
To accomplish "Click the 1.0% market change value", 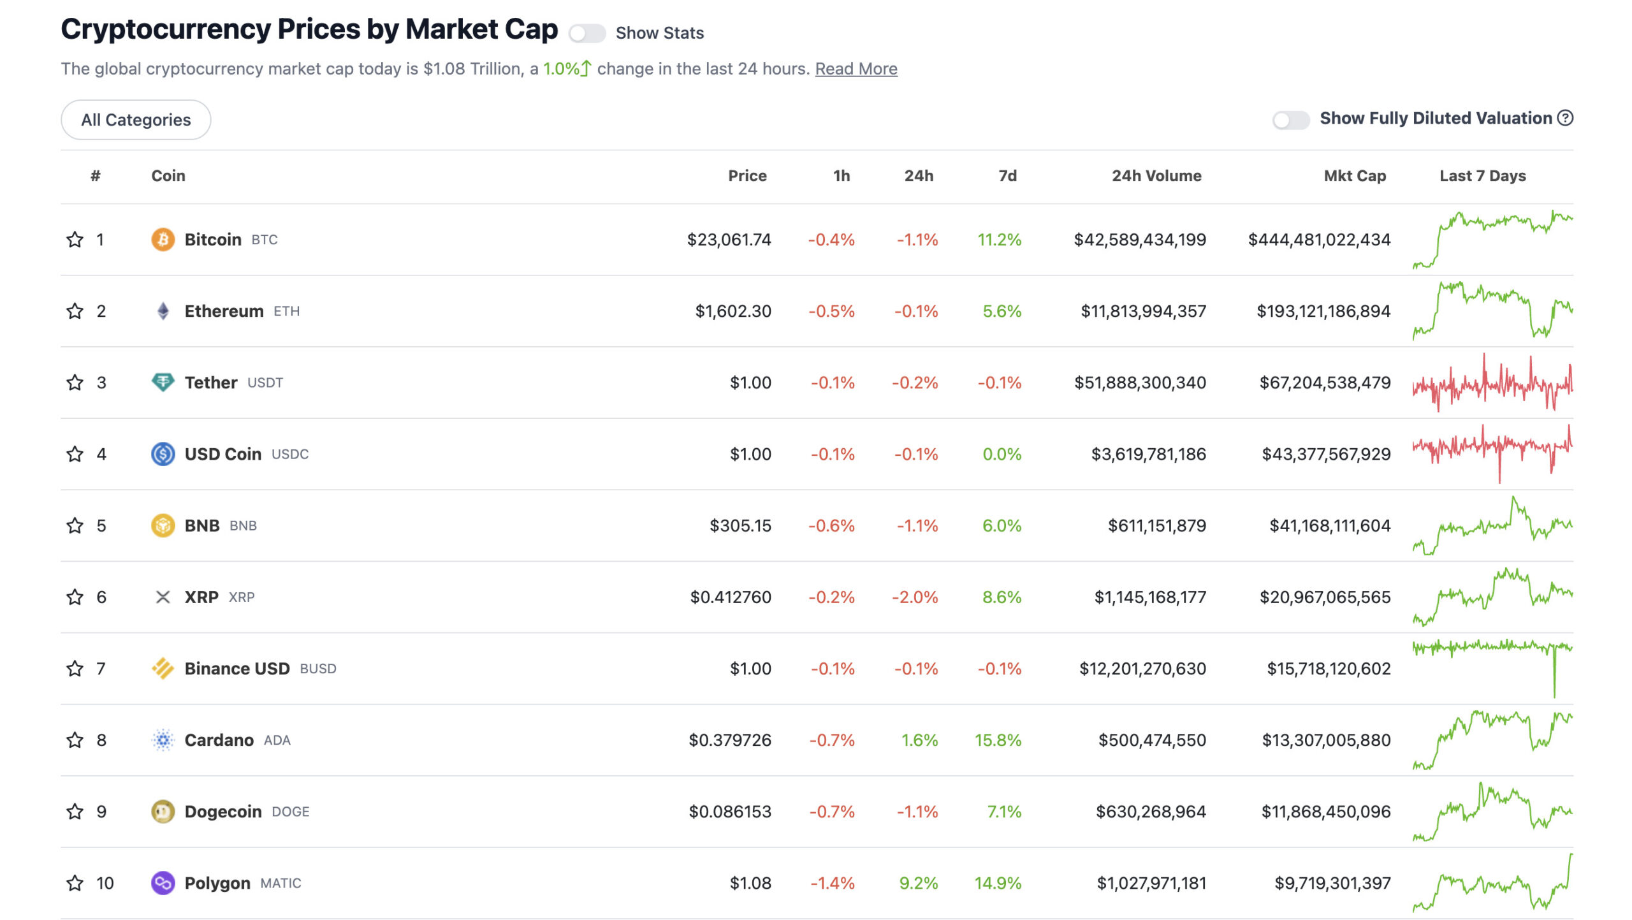I will click(x=567, y=69).
